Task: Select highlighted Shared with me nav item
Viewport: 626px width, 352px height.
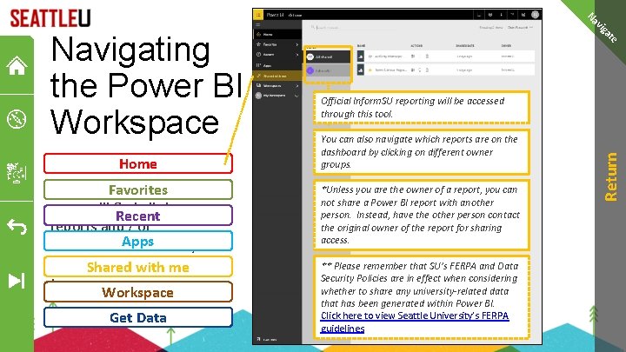Action: tap(277, 76)
